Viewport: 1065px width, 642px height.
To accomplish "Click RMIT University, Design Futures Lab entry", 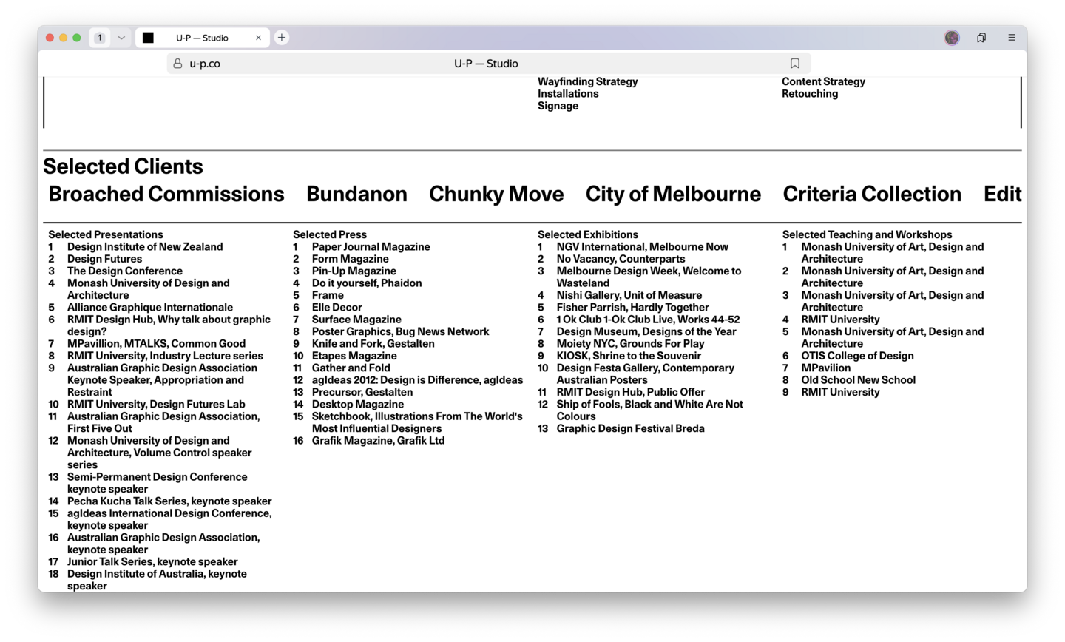I will tap(156, 405).
